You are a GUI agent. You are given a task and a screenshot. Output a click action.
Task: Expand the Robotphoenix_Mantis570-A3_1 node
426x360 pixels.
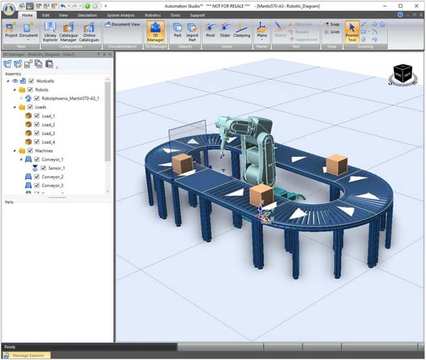(21, 99)
